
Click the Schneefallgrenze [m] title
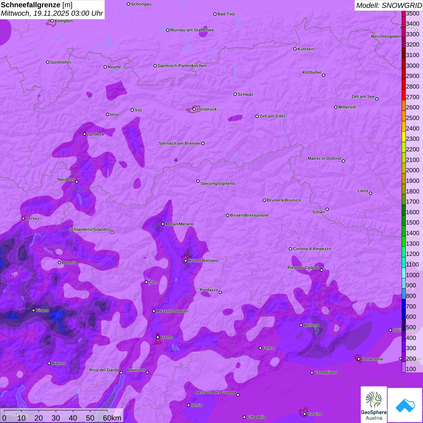pyautogui.click(x=37, y=5)
